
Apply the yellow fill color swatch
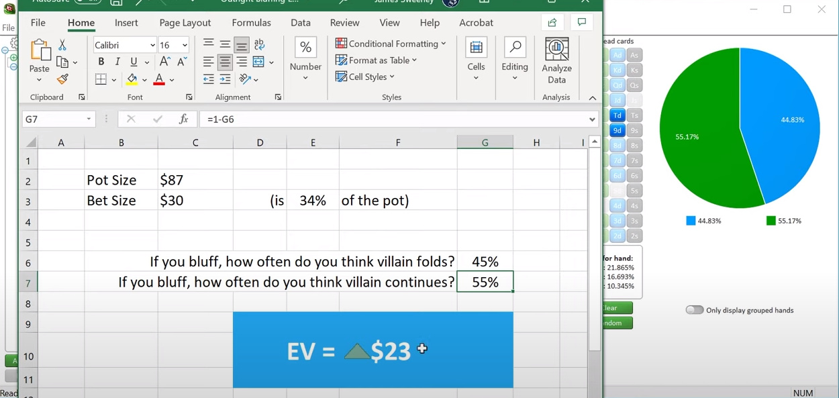[132, 79]
